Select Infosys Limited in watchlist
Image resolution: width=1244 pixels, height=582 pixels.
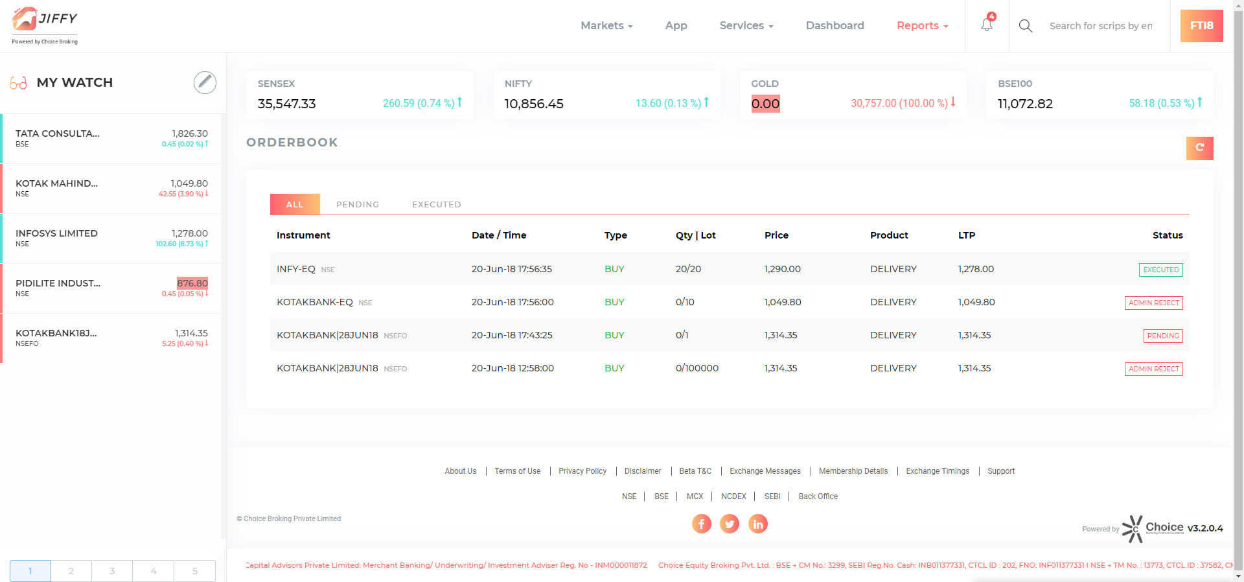[111, 239]
